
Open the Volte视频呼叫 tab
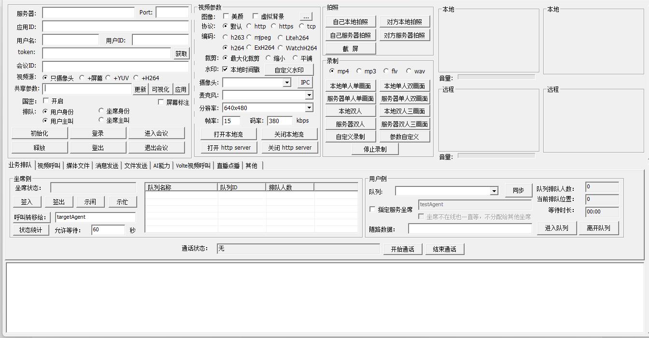tap(193, 166)
